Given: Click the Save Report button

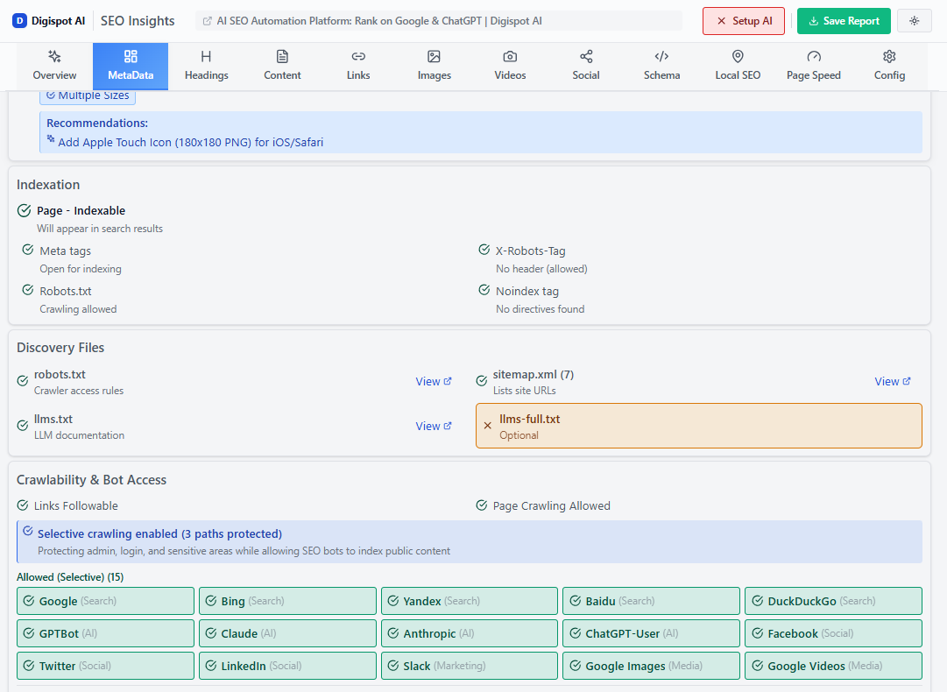Looking at the screenshot, I should tap(844, 21).
